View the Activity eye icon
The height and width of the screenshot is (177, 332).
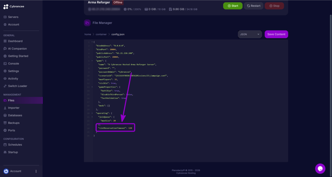(5, 78)
